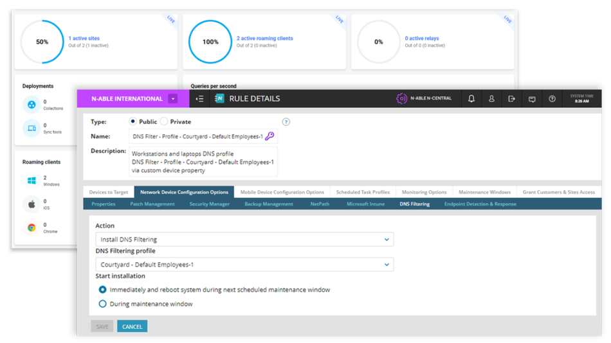Switch to Network Device Configuration Options tab
This screenshot has height=343, width=611.
point(185,192)
